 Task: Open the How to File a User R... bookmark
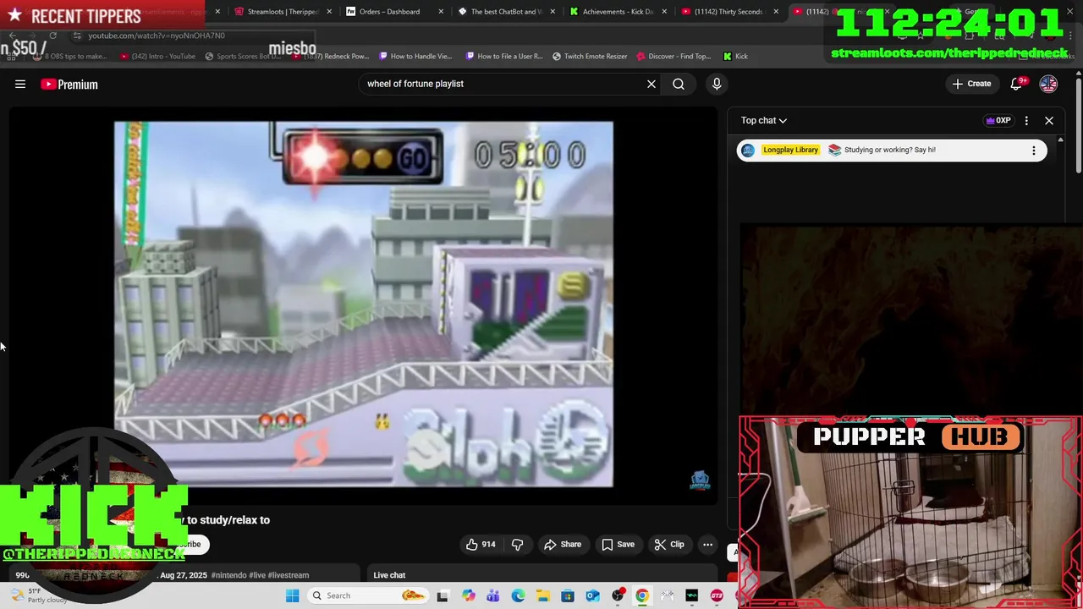coord(504,56)
